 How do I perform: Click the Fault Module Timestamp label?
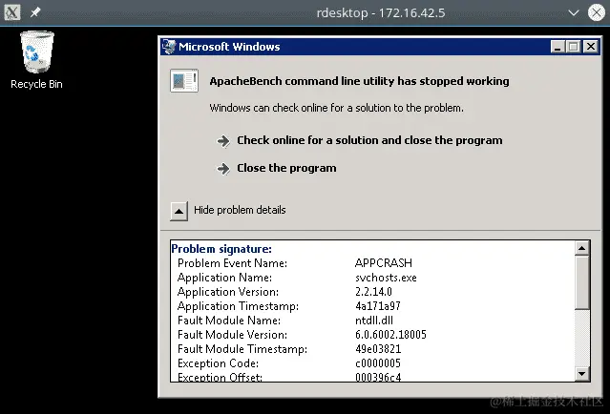tap(242, 349)
